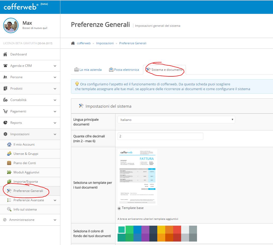
Task: Click the cofferweb breadcrumb link
Action: [84, 43]
